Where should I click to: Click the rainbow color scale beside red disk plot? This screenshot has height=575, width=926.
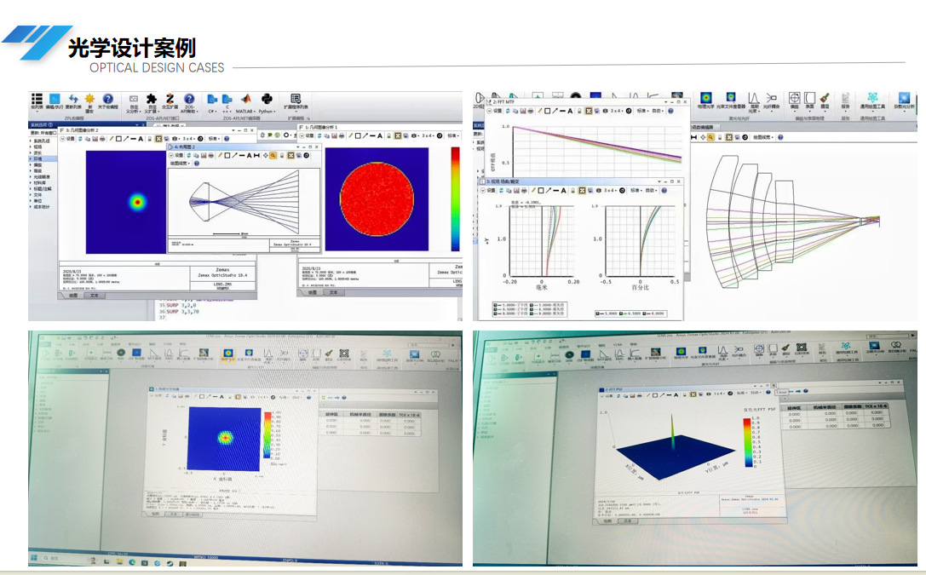pyautogui.click(x=455, y=199)
